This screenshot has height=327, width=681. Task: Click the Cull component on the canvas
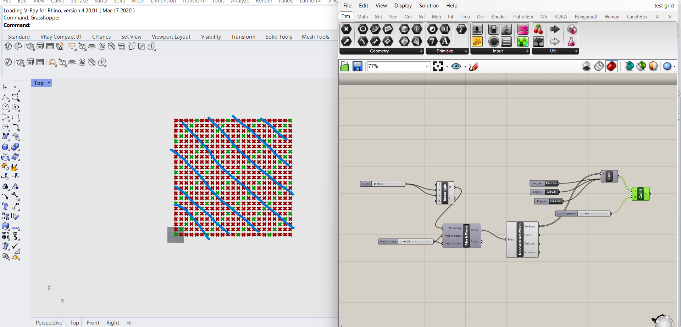pos(609,176)
